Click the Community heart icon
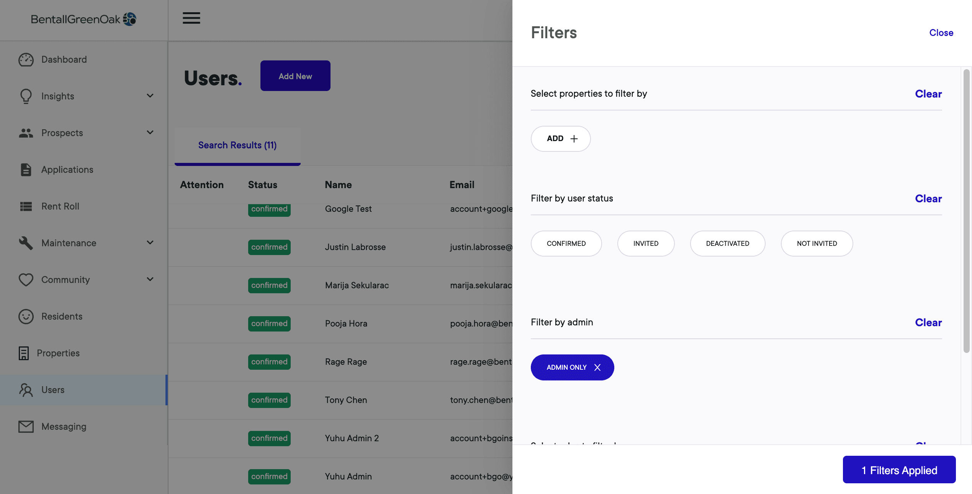Image resolution: width=972 pixels, height=494 pixels. pos(26,280)
